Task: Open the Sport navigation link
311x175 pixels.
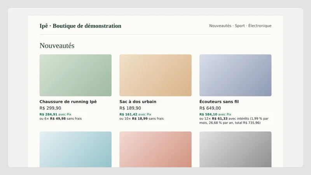Action: pos(240,26)
